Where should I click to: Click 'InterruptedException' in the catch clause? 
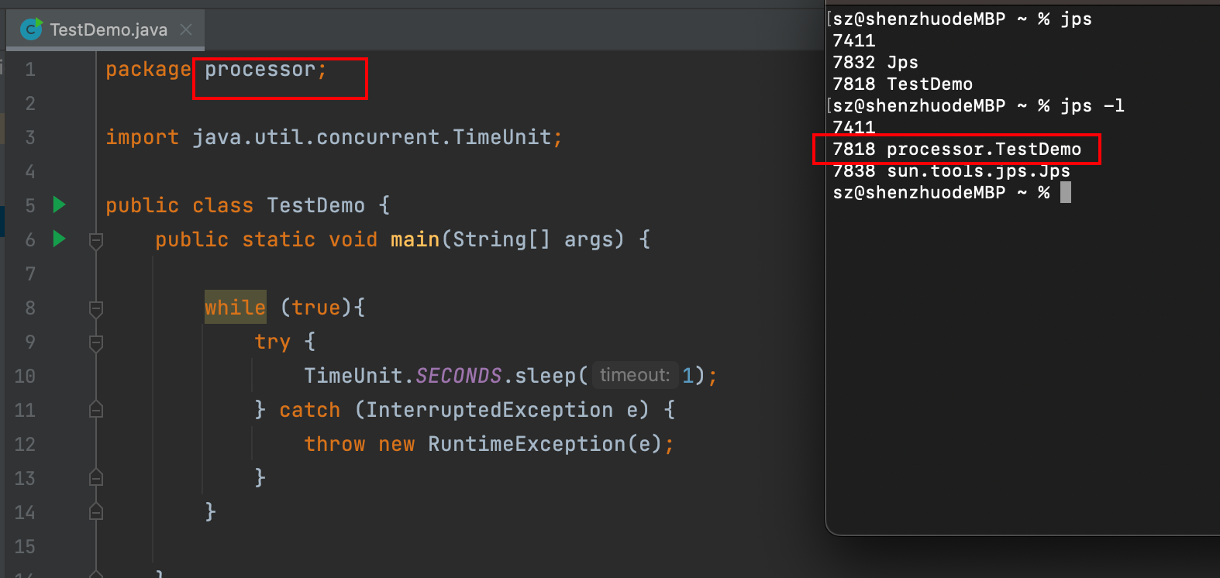pos(489,410)
